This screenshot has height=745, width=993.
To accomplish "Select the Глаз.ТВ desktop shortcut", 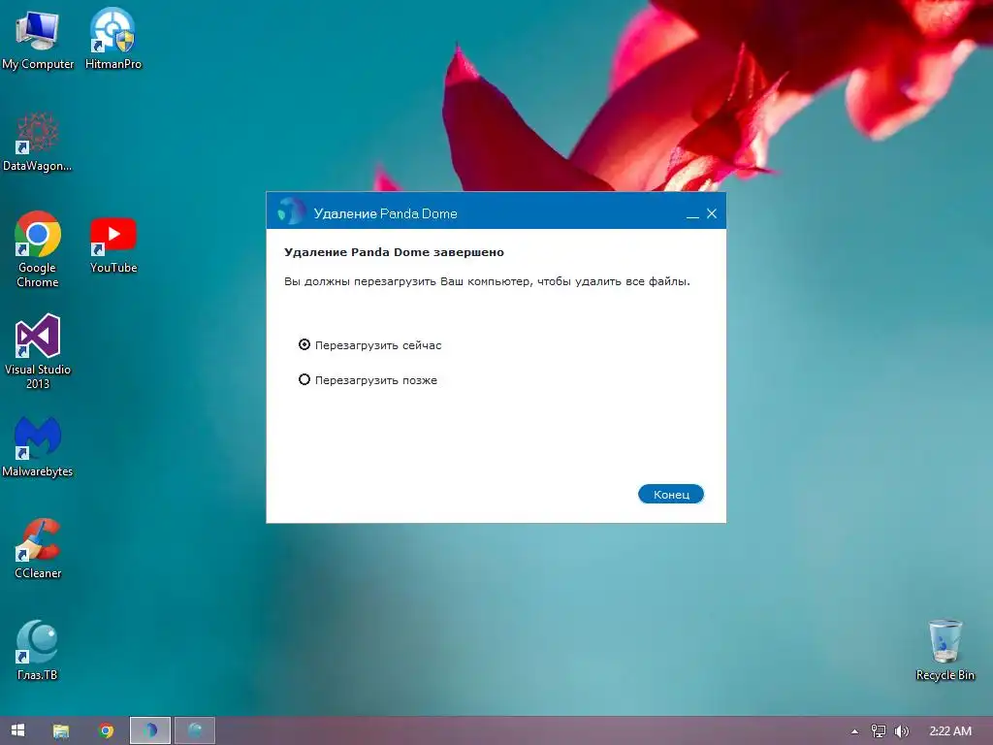I will coord(38,651).
